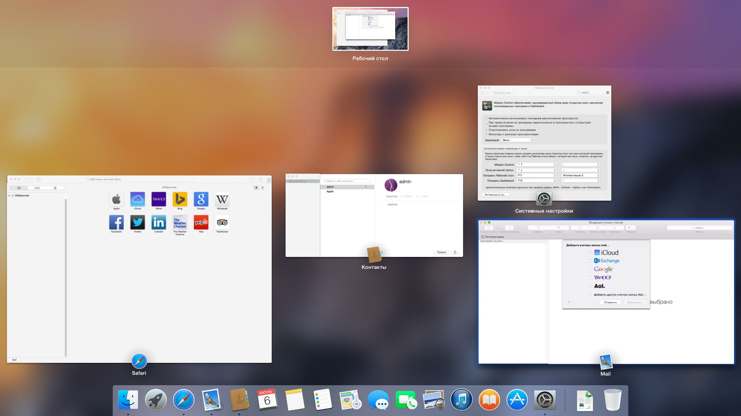The image size is (741, 416).
Task: Click Рабочий стол thumbnail at top
Action: pyautogui.click(x=370, y=29)
